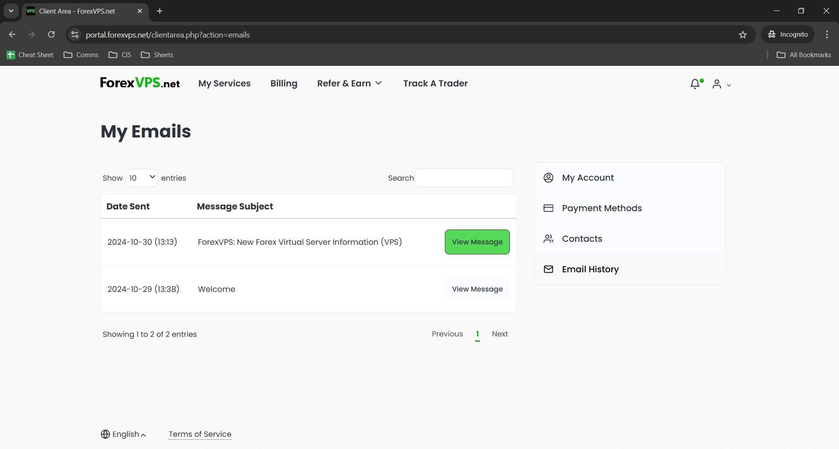839x449 pixels.
Task: Select page 1 in pagination
Action: (477, 334)
